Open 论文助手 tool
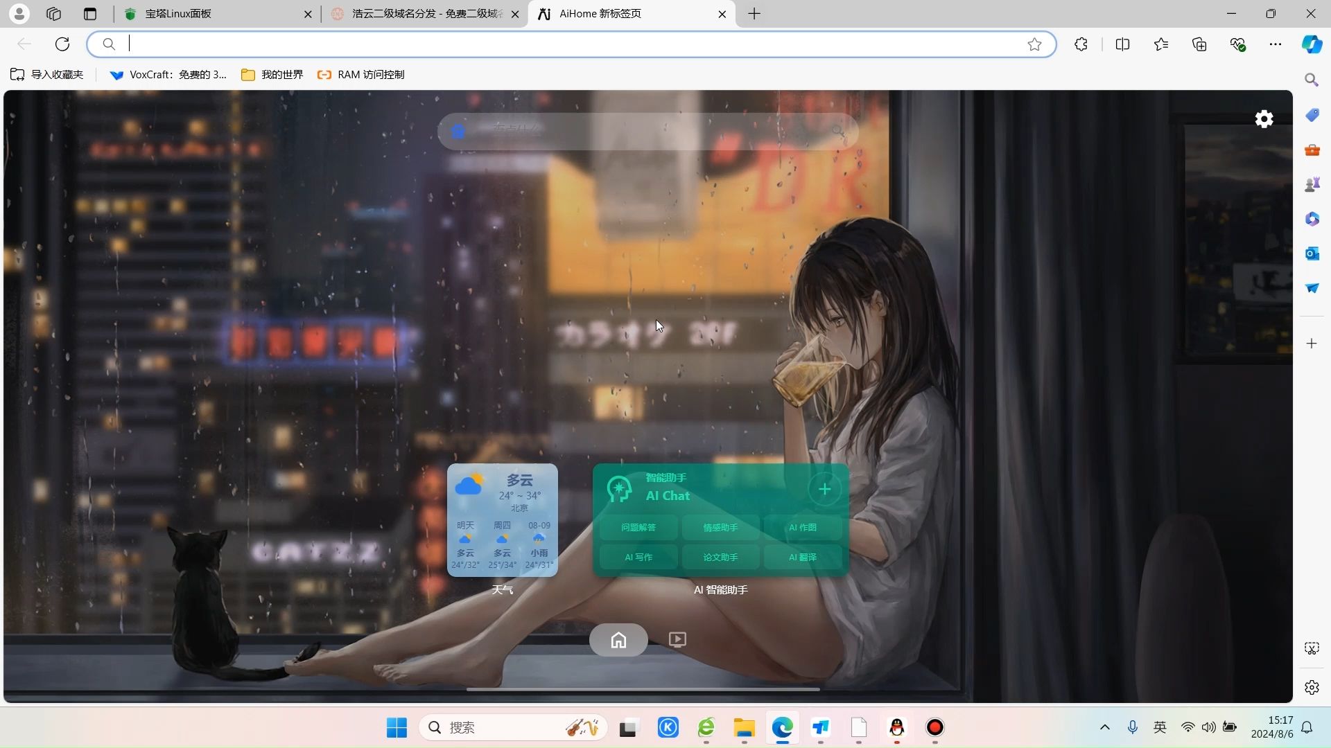Viewport: 1331px width, 748px height. click(721, 557)
